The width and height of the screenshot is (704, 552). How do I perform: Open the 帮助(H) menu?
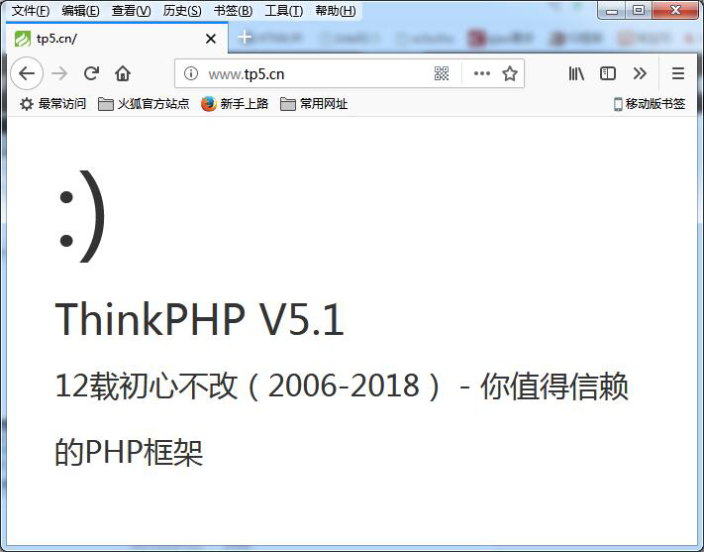pyautogui.click(x=335, y=11)
